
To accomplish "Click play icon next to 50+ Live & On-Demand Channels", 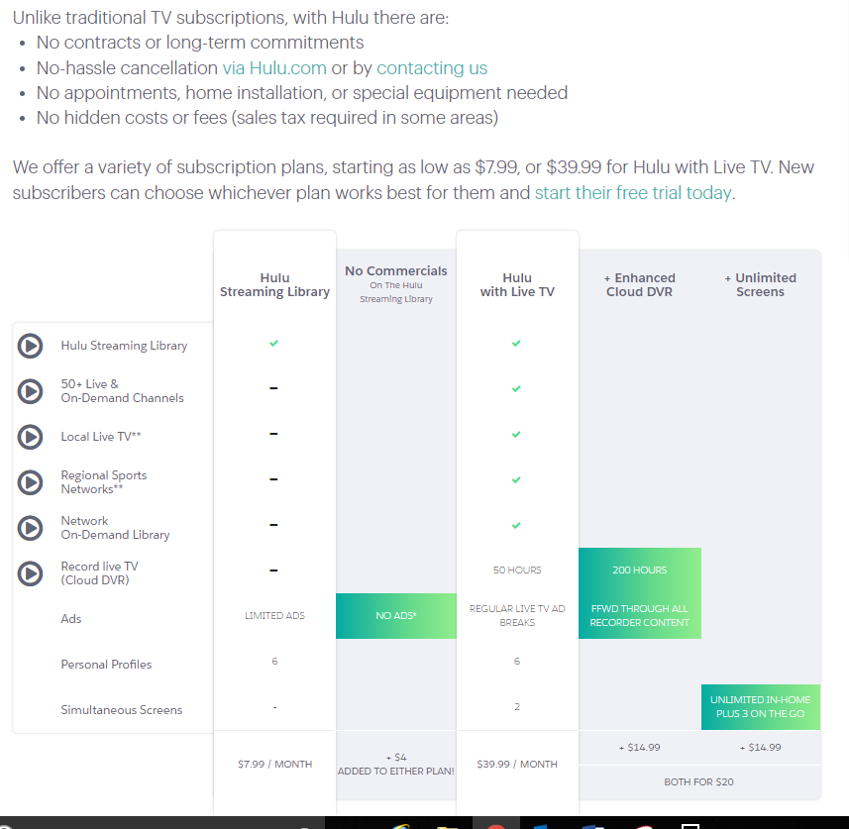I will coord(30,391).
